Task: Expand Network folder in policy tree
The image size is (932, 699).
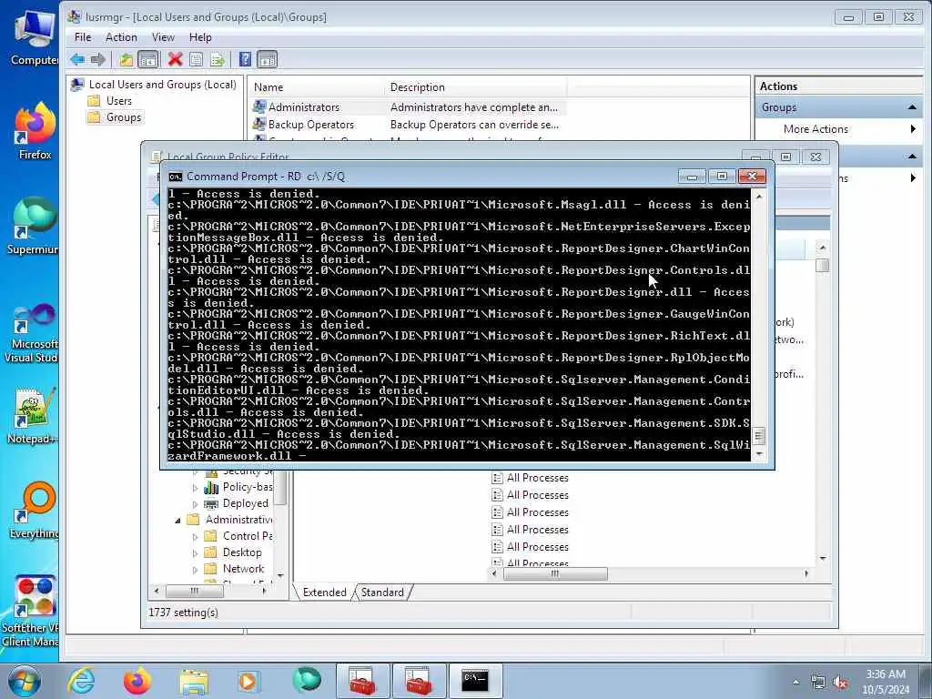Action: tap(195, 570)
